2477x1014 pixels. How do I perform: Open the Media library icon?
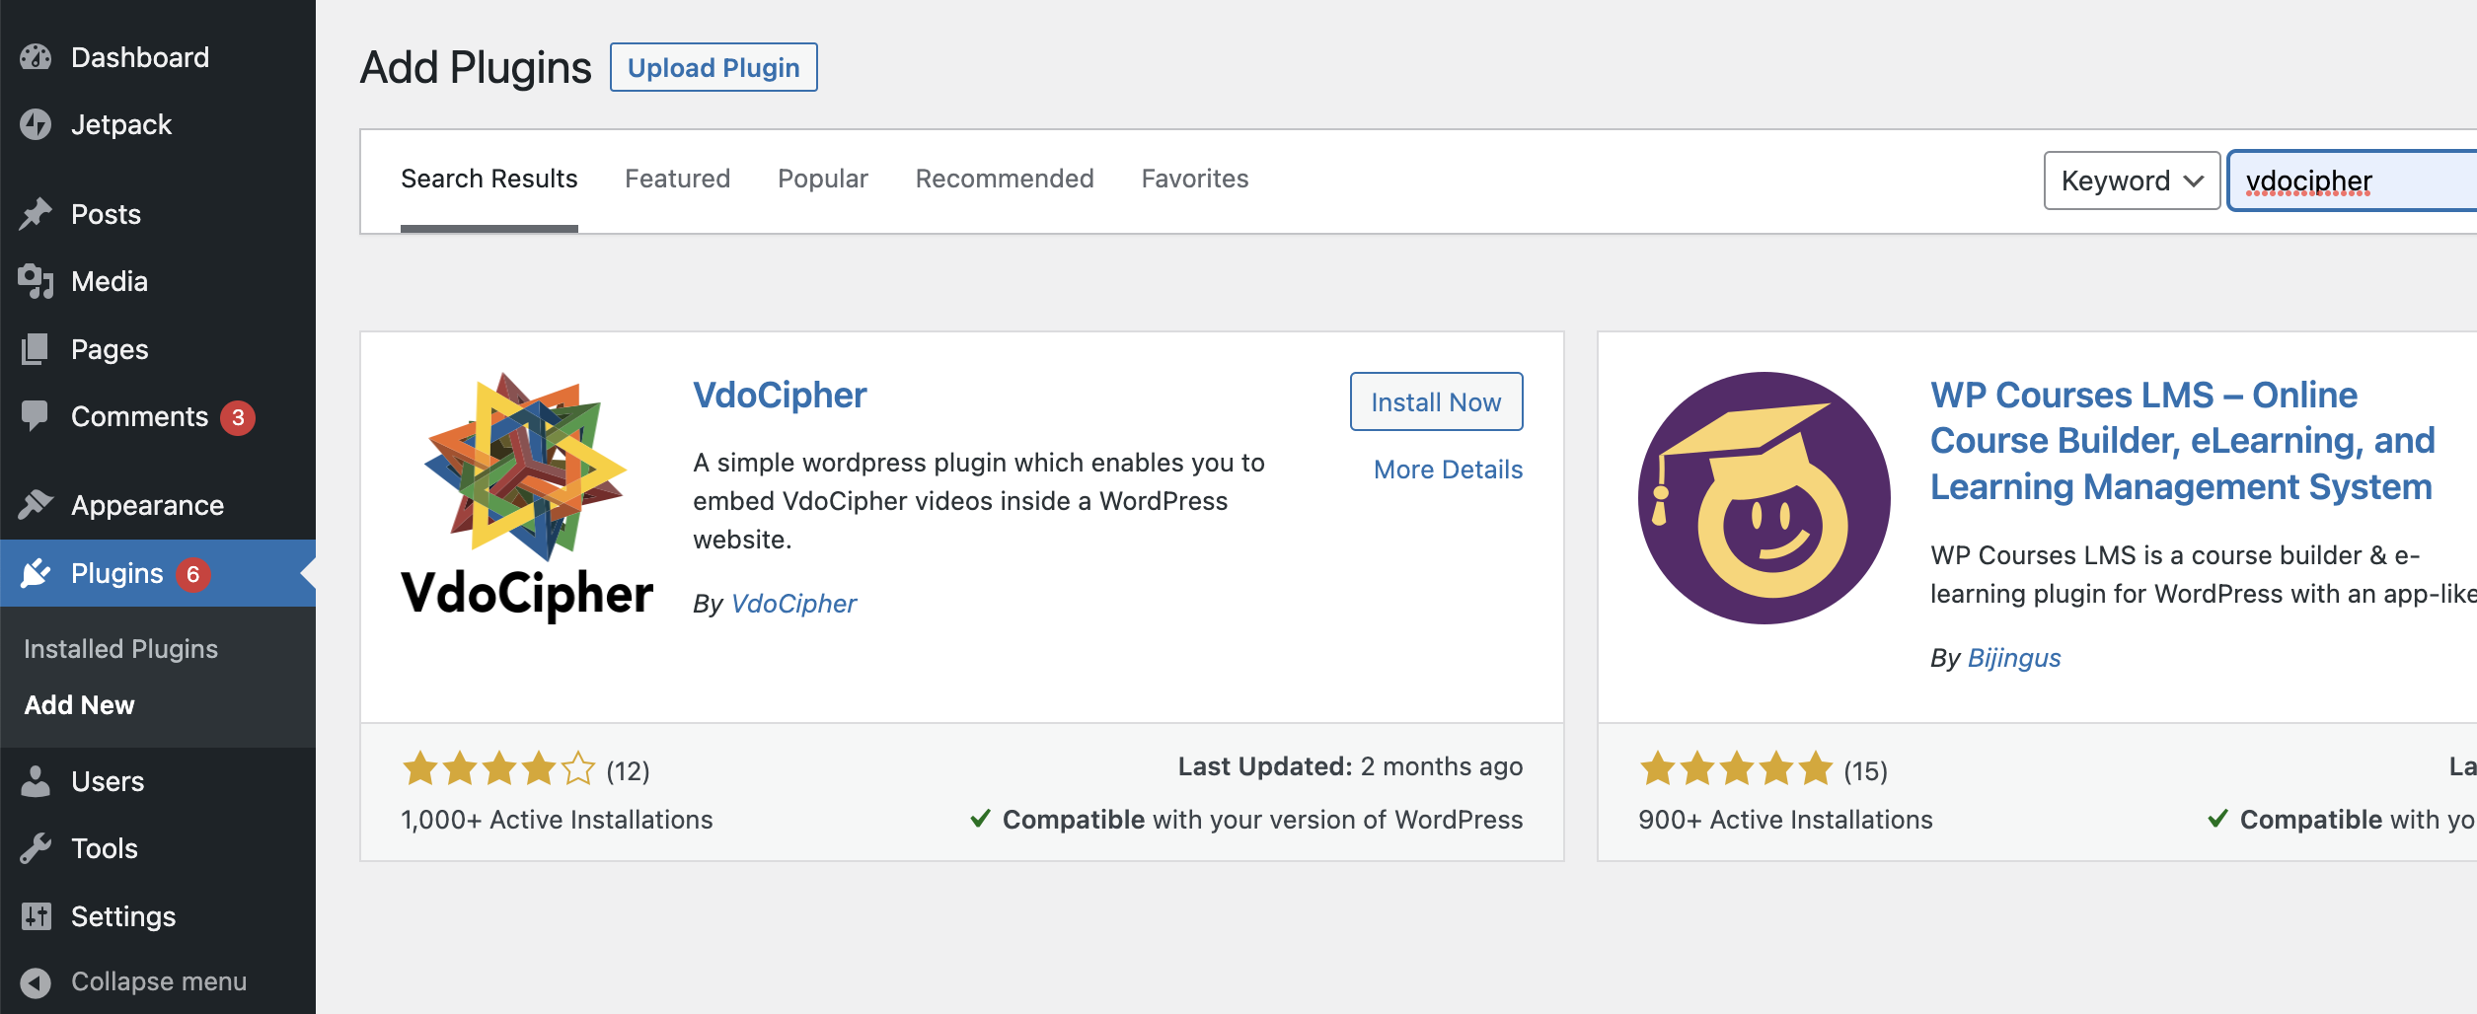(x=36, y=281)
